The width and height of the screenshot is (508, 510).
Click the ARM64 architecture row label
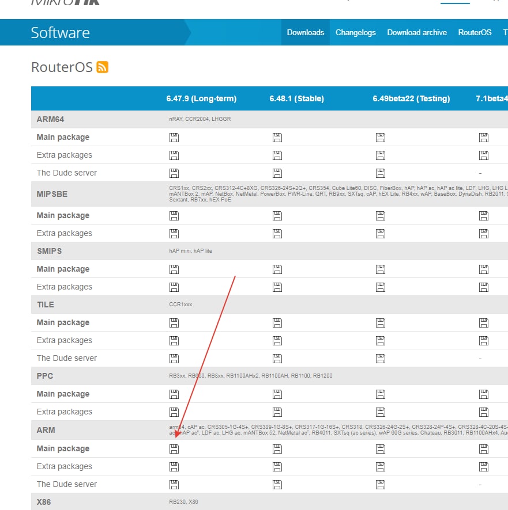click(x=50, y=119)
